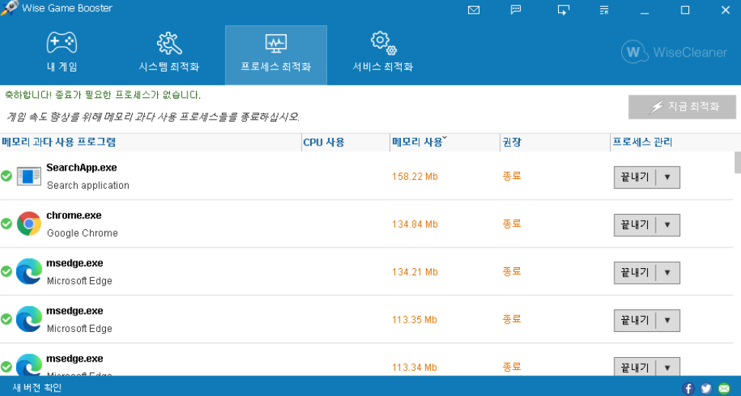The width and height of the screenshot is (741, 396).
Task: End msedge.exe 134.21 Mb with 끝내기
Action: coord(635,273)
